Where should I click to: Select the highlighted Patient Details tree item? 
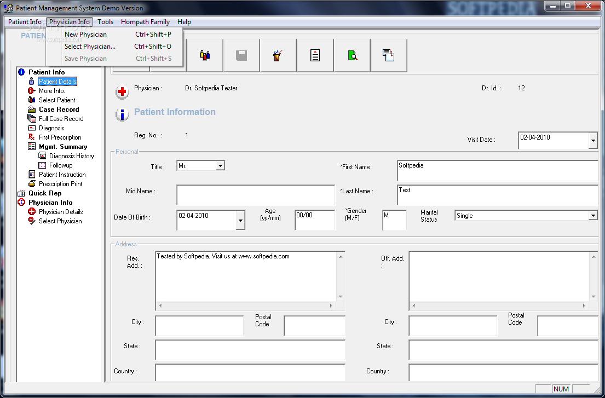tap(57, 82)
